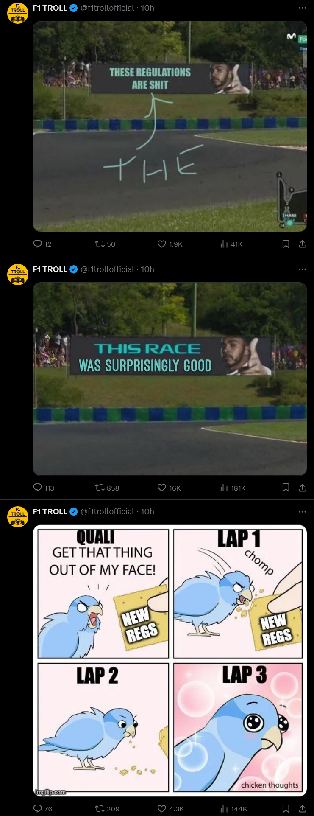Open the F1 TROLL avatar on second post
Screen dimensions: 314x816
[x=18, y=275]
